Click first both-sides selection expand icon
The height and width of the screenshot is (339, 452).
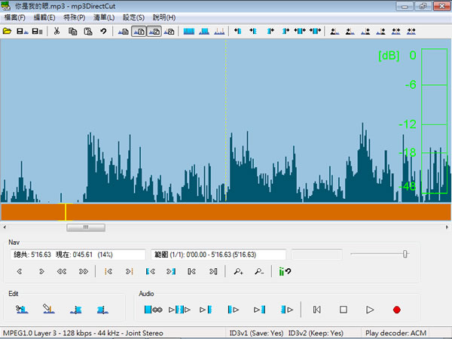coord(300,31)
